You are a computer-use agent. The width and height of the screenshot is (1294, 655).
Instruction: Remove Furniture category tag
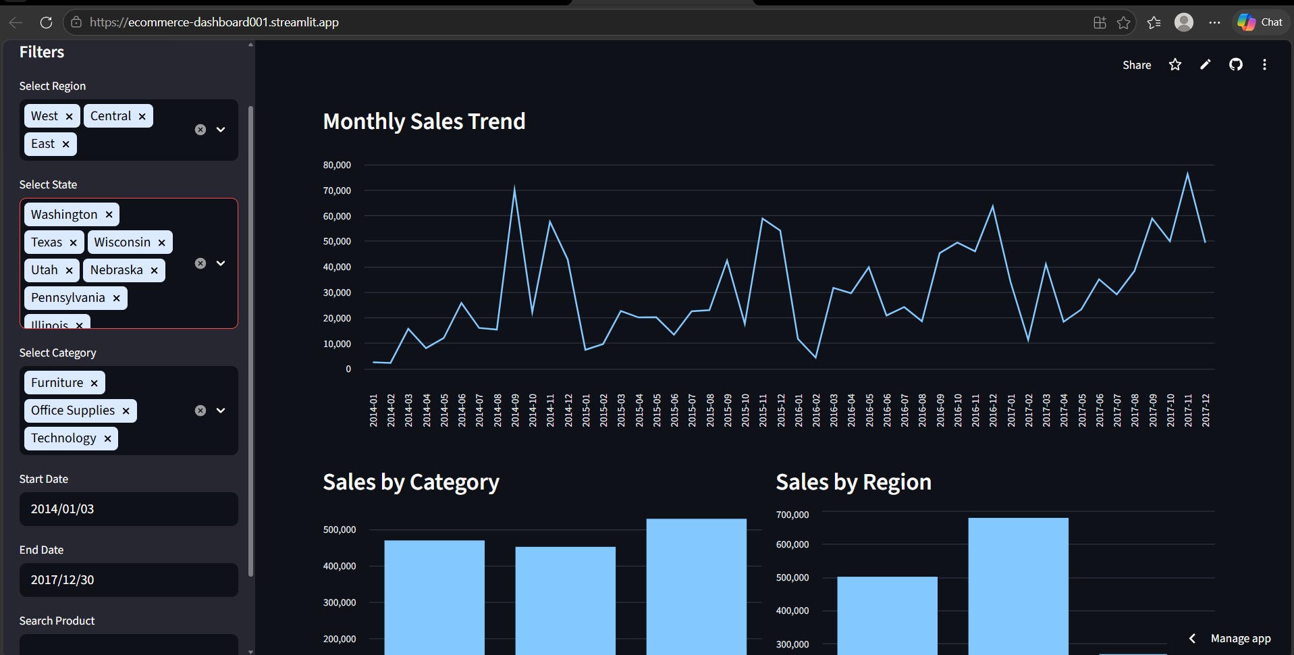point(94,383)
